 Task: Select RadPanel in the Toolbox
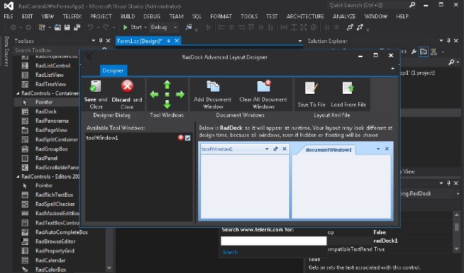pyautogui.click(x=47, y=158)
